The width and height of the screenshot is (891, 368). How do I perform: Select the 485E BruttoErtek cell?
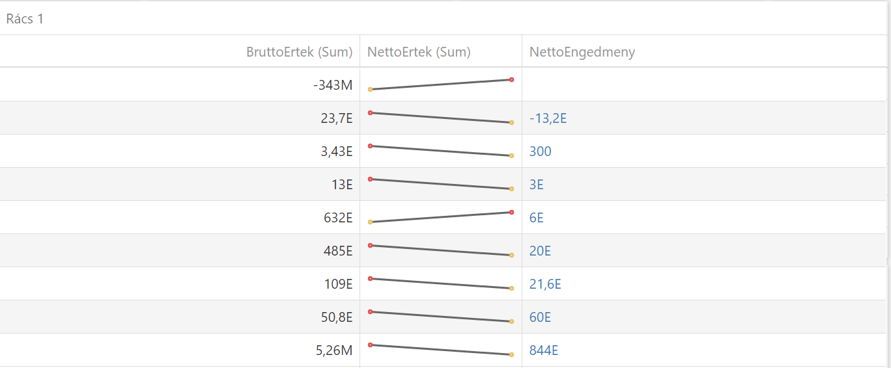pos(338,251)
